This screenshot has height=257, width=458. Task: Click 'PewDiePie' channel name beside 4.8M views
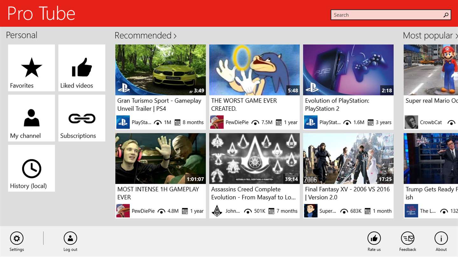143,211
